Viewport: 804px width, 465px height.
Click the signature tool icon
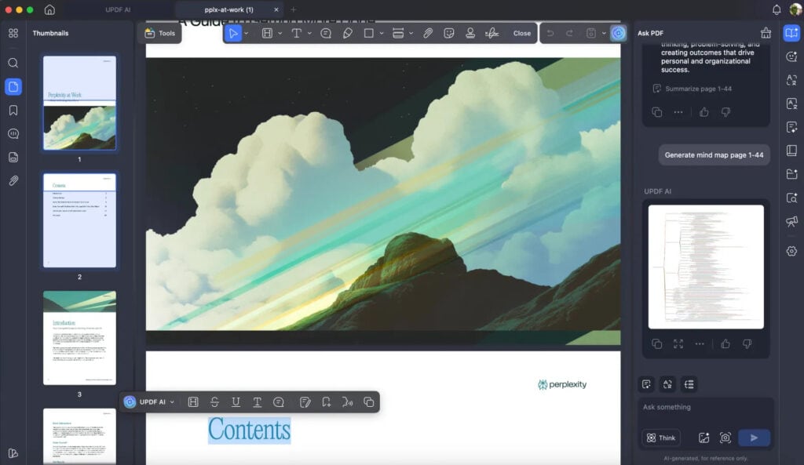coord(492,33)
